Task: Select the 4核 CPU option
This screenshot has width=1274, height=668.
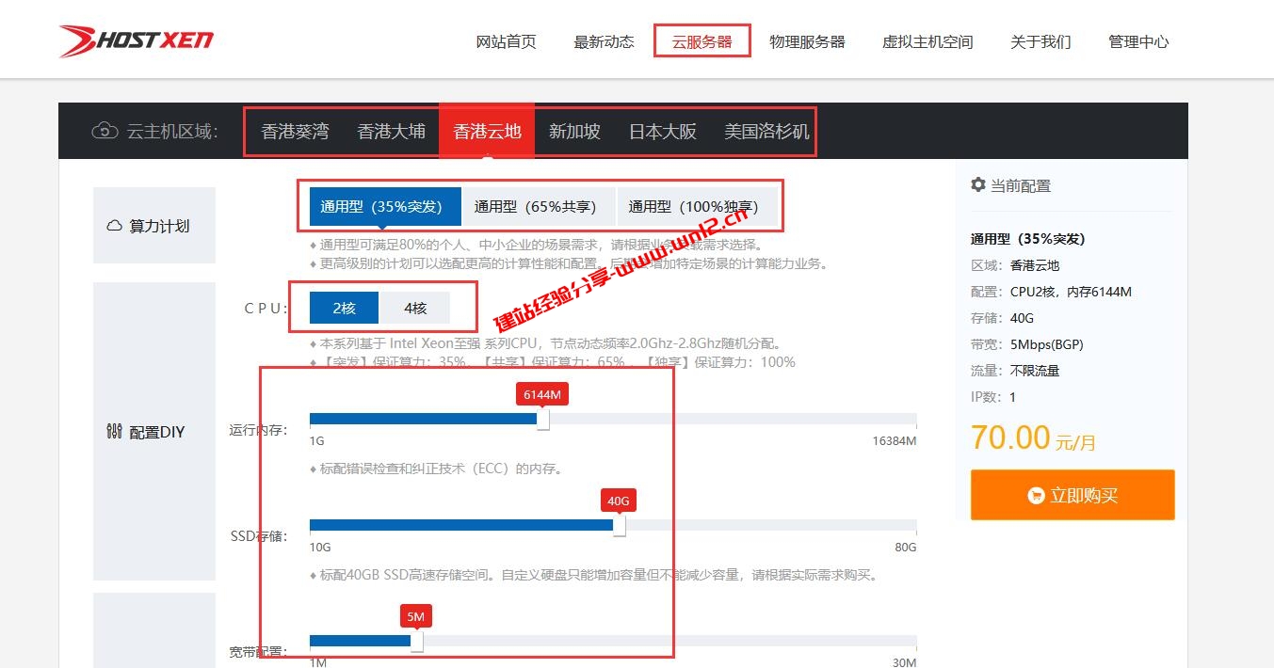Action: pos(415,308)
